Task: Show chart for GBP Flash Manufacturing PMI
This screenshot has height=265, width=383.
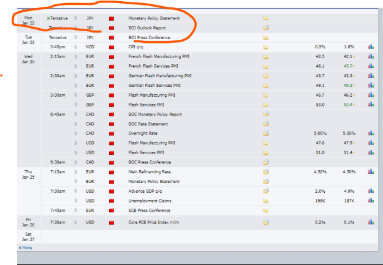Action: [x=371, y=95]
